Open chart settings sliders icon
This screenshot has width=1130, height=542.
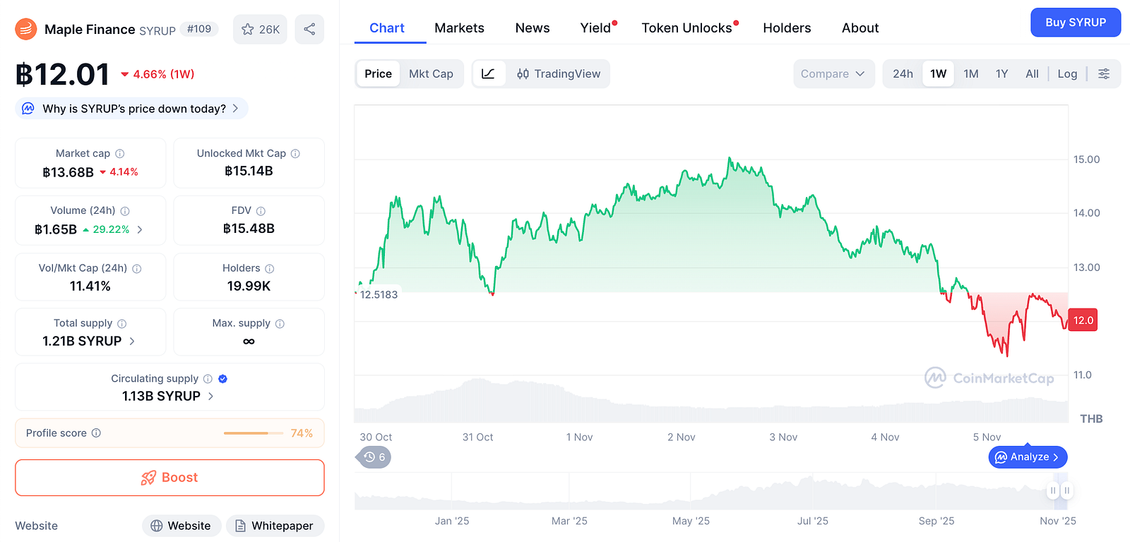coord(1104,73)
